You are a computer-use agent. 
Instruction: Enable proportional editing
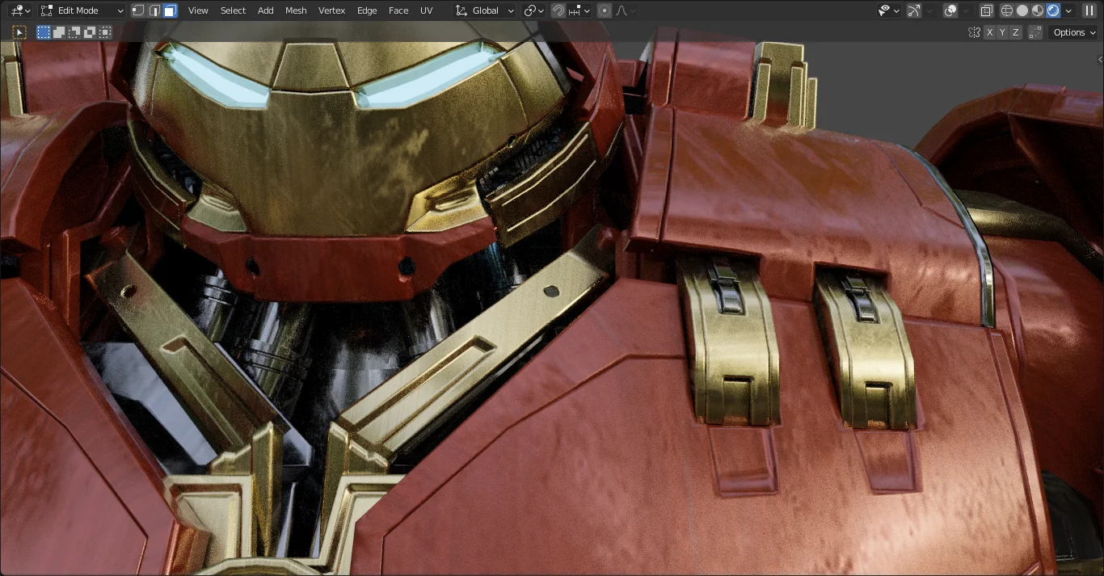click(x=604, y=11)
